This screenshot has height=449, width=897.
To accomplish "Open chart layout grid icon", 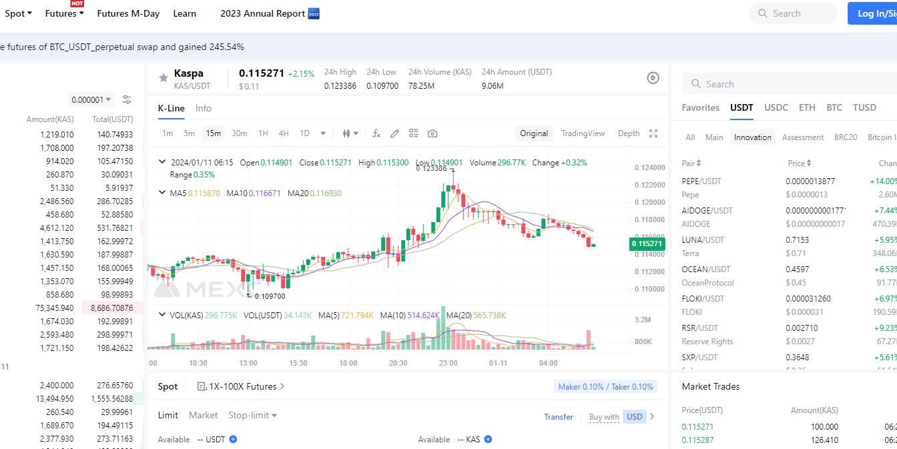I will (x=414, y=133).
